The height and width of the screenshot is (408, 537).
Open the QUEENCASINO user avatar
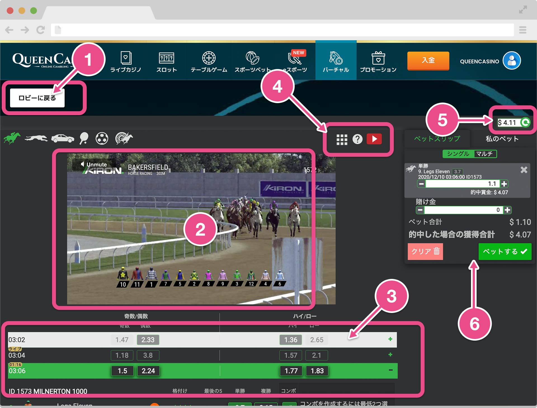coord(512,61)
